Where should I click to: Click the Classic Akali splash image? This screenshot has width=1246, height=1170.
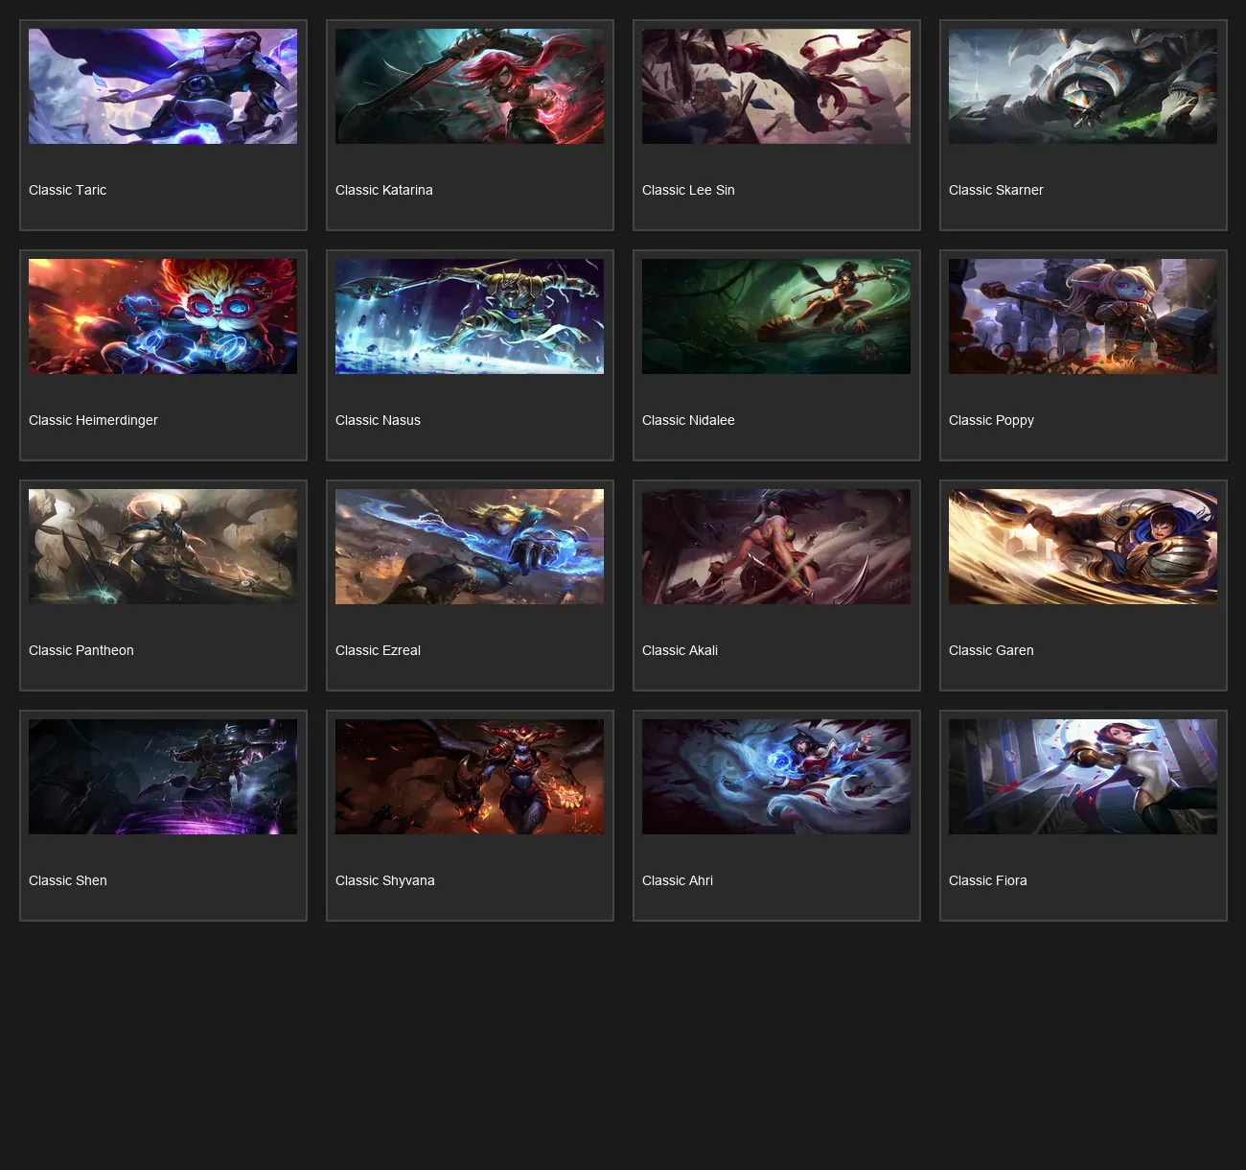click(776, 547)
